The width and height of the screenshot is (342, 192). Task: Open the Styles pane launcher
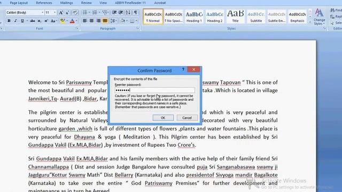(x=324, y=28)
